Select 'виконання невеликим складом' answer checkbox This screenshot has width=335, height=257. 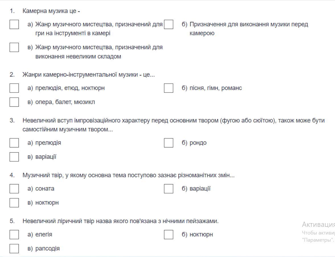[14, 47]
